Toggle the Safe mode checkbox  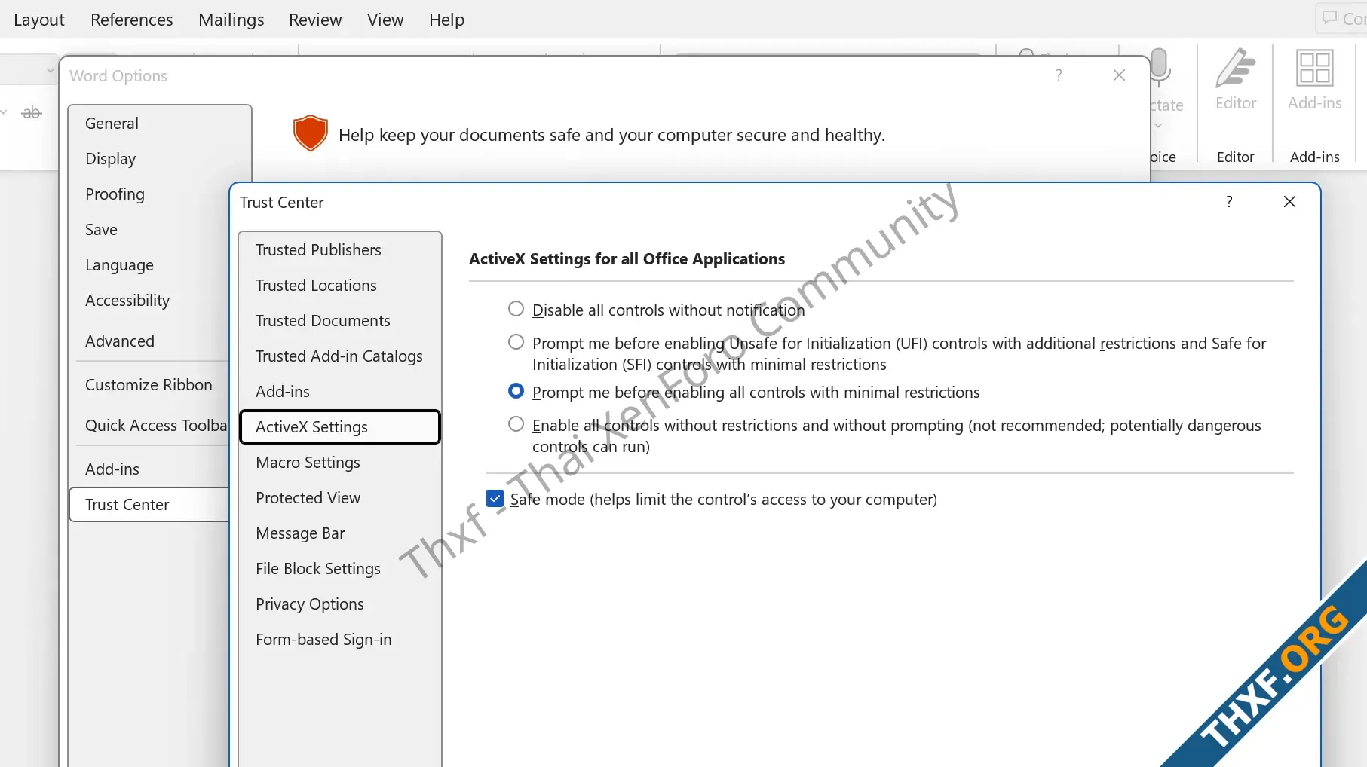[x=495, y=498]
